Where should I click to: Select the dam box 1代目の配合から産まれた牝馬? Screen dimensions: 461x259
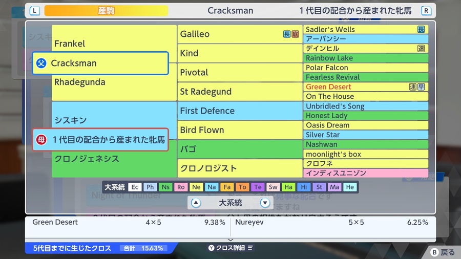[x=100, y=140]
